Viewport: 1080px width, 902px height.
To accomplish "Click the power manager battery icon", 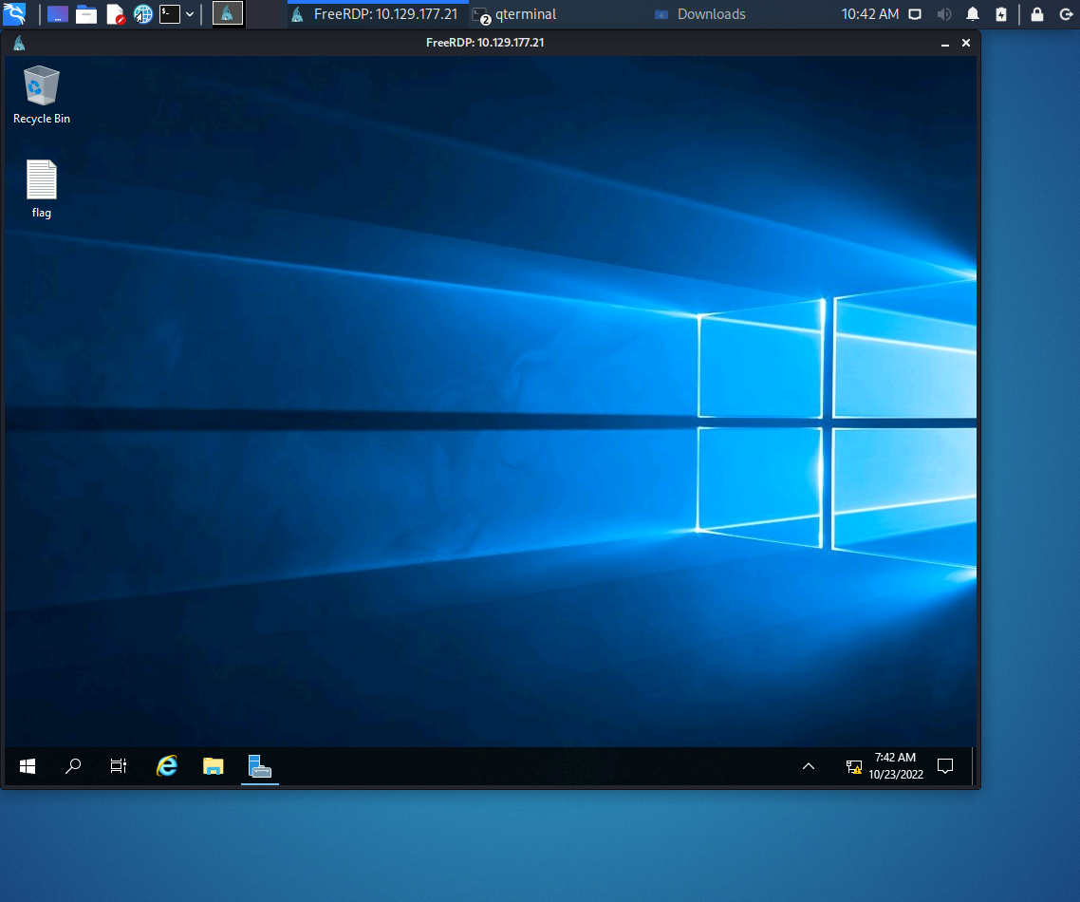I will [1001, 14].
